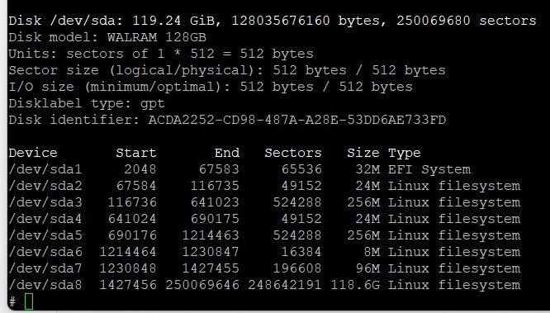Click the 118.6G size value
This screenshot has height=313, width=550.
[x=355, y=285]
